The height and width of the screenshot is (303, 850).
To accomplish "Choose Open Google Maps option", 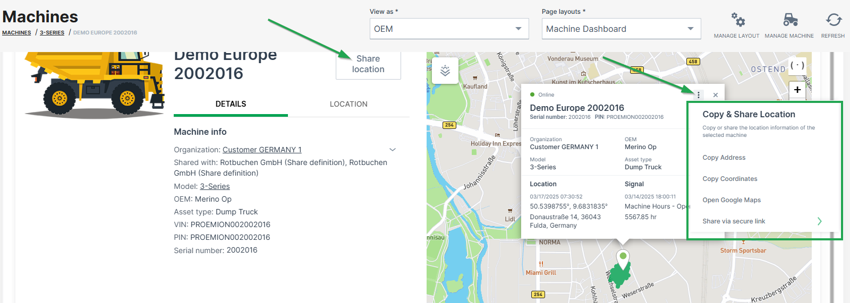I will pos(731,200).
